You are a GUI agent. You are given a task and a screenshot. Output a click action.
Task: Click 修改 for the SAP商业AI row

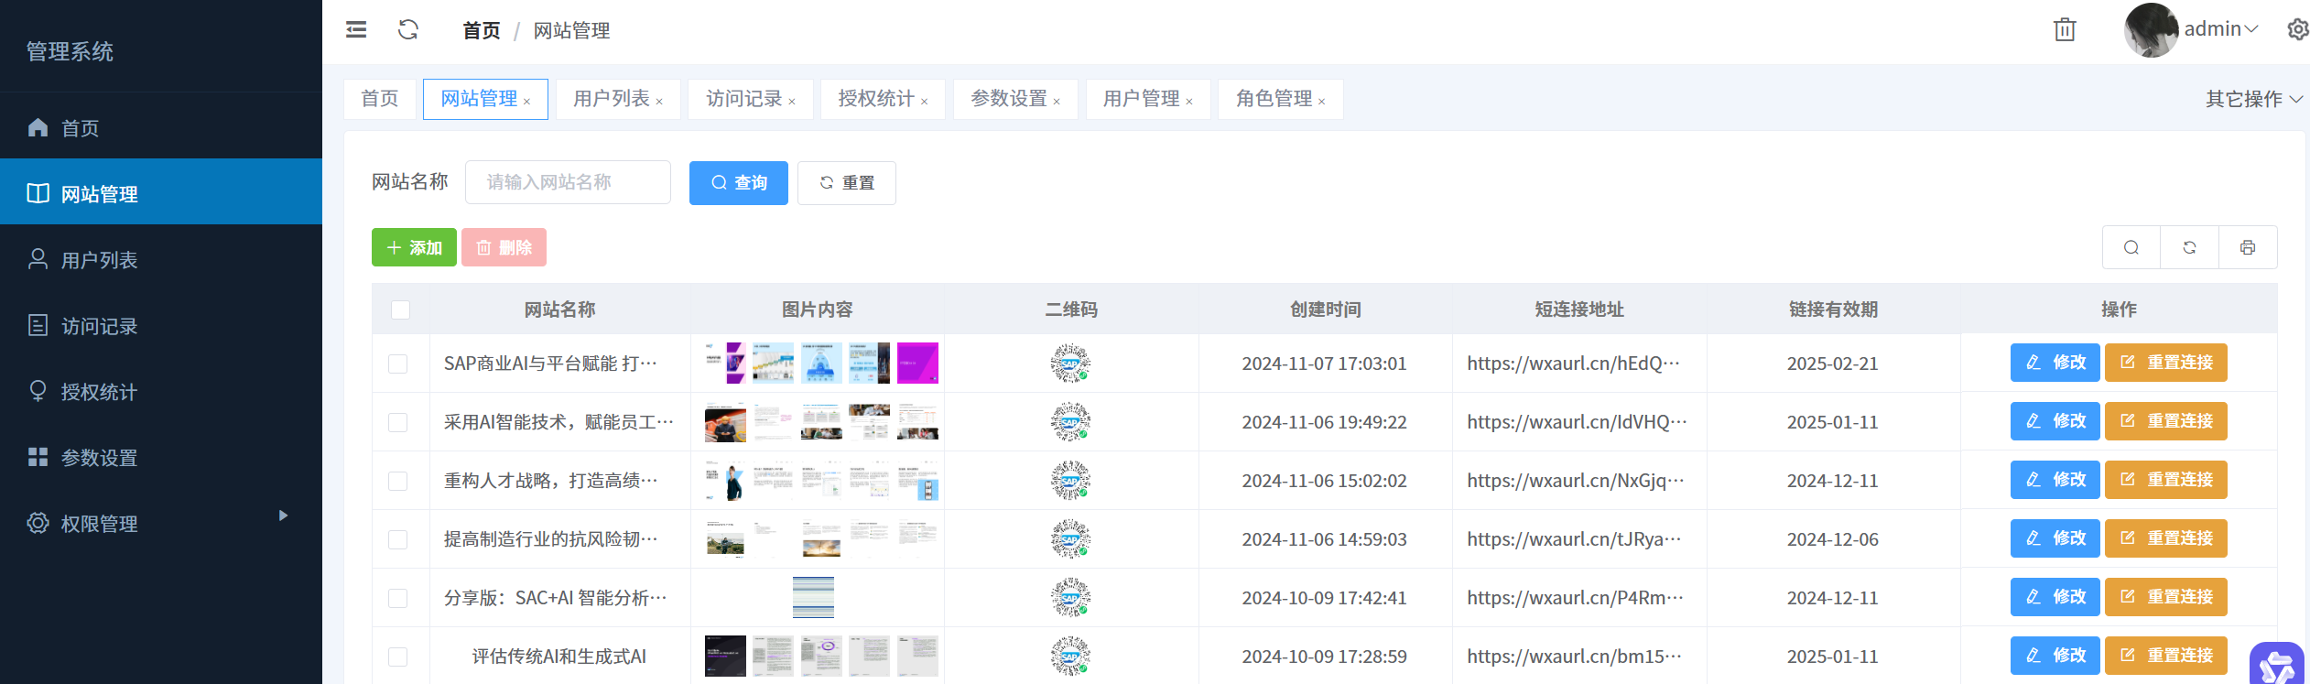[2055, 363]
